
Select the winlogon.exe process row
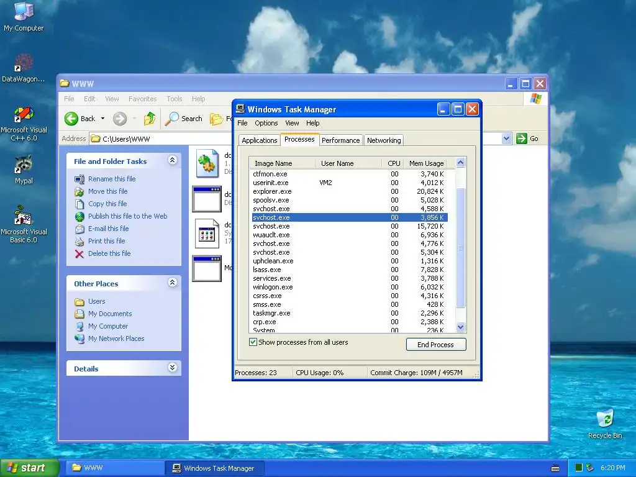349,287
